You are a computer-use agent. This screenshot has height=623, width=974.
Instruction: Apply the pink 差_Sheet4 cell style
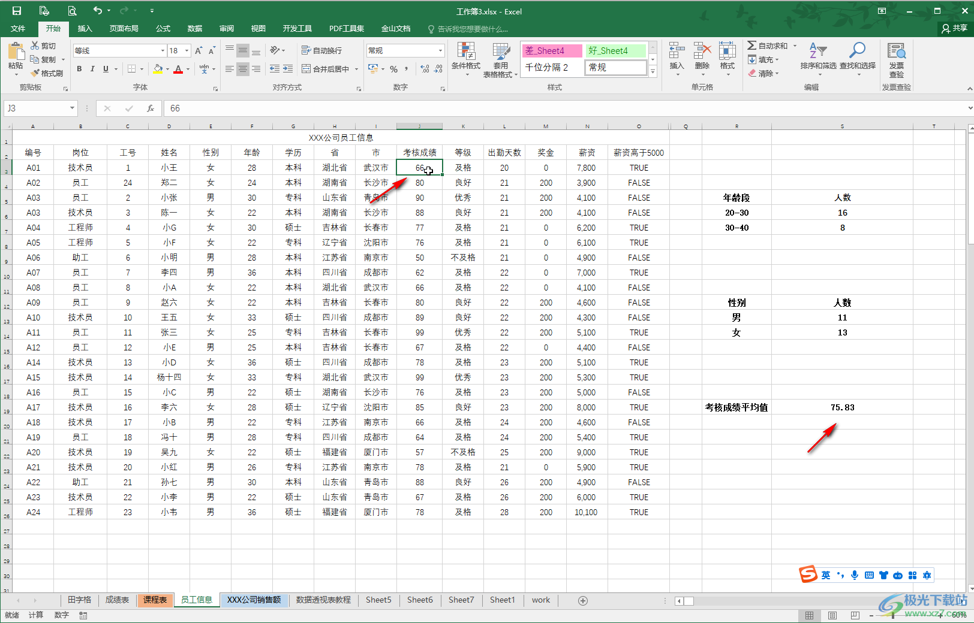tap(551, 51)
